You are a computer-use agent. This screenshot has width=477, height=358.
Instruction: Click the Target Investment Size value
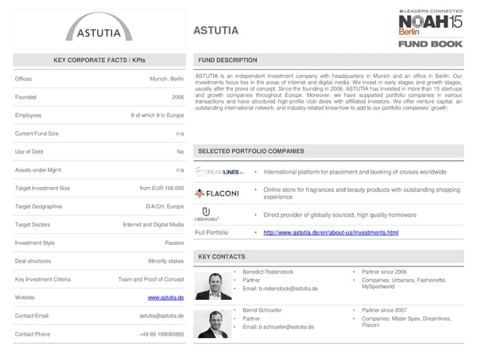161,189
